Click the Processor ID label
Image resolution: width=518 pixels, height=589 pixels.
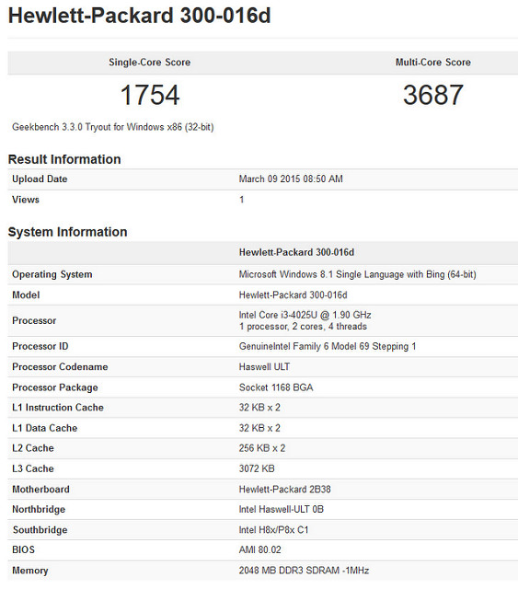point(40,346)
